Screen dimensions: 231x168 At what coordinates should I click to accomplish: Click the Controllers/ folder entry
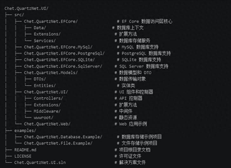pos(48,98)
